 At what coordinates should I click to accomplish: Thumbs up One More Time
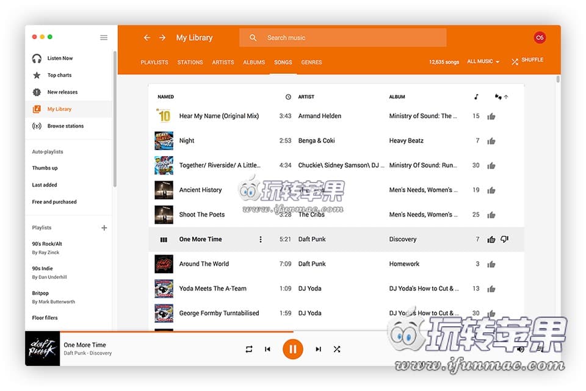491,239
